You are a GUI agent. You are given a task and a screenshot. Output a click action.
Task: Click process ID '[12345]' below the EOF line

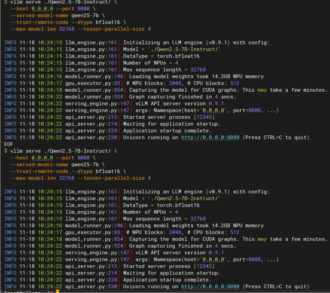[204, 266]
